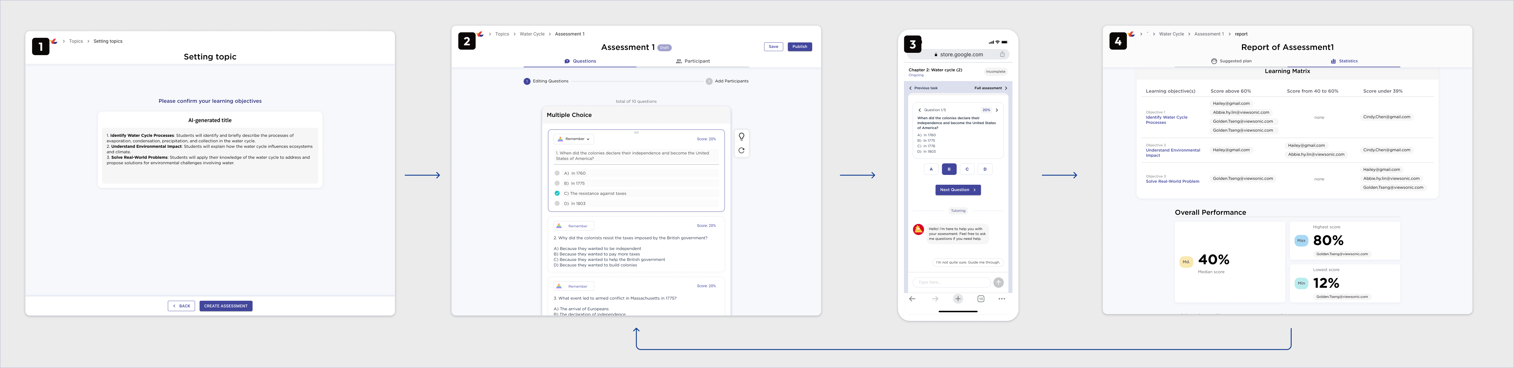The height and width of the screenshot is (368, 1514).
Task: Open the Remember level dropdown on question 1
Action: pyautogui.click(x=574, y=139)
